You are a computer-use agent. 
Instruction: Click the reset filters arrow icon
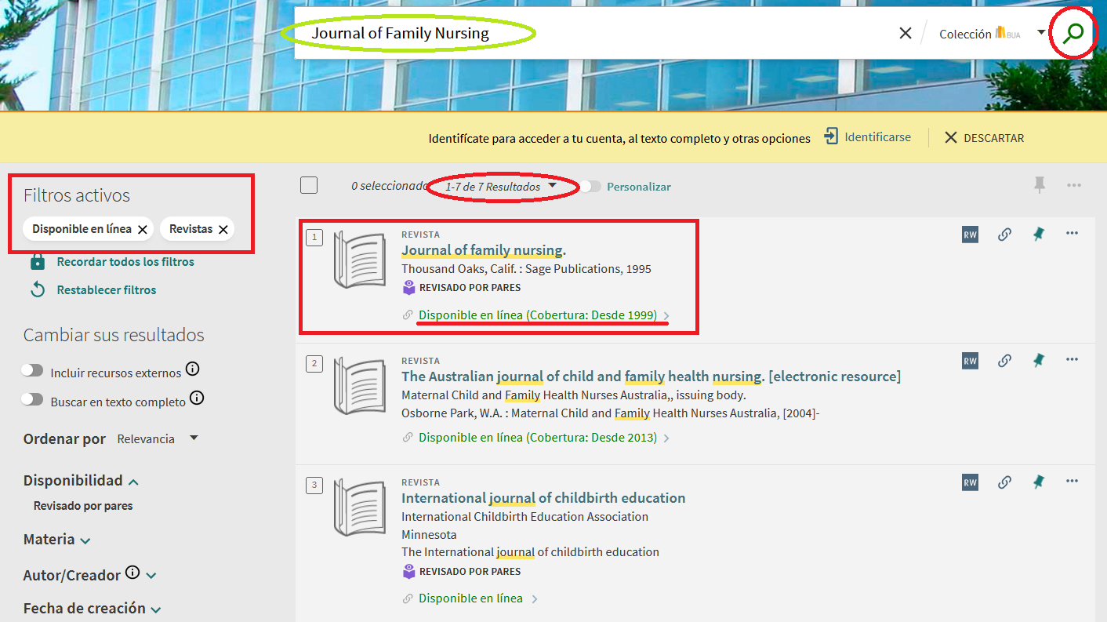pyautogui.click(x=37, y=290)
